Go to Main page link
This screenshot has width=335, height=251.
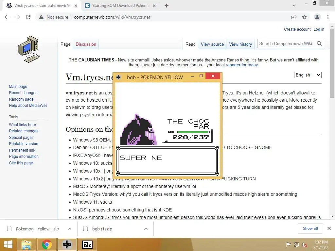pyautogui.click(x=18, y=86)
